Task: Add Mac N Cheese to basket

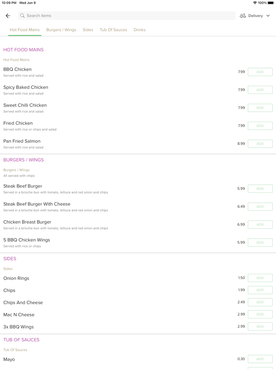Action: tap(260, 314)
